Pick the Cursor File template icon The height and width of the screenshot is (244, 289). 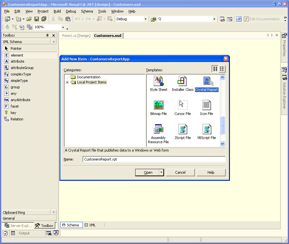tap(182, 105)
